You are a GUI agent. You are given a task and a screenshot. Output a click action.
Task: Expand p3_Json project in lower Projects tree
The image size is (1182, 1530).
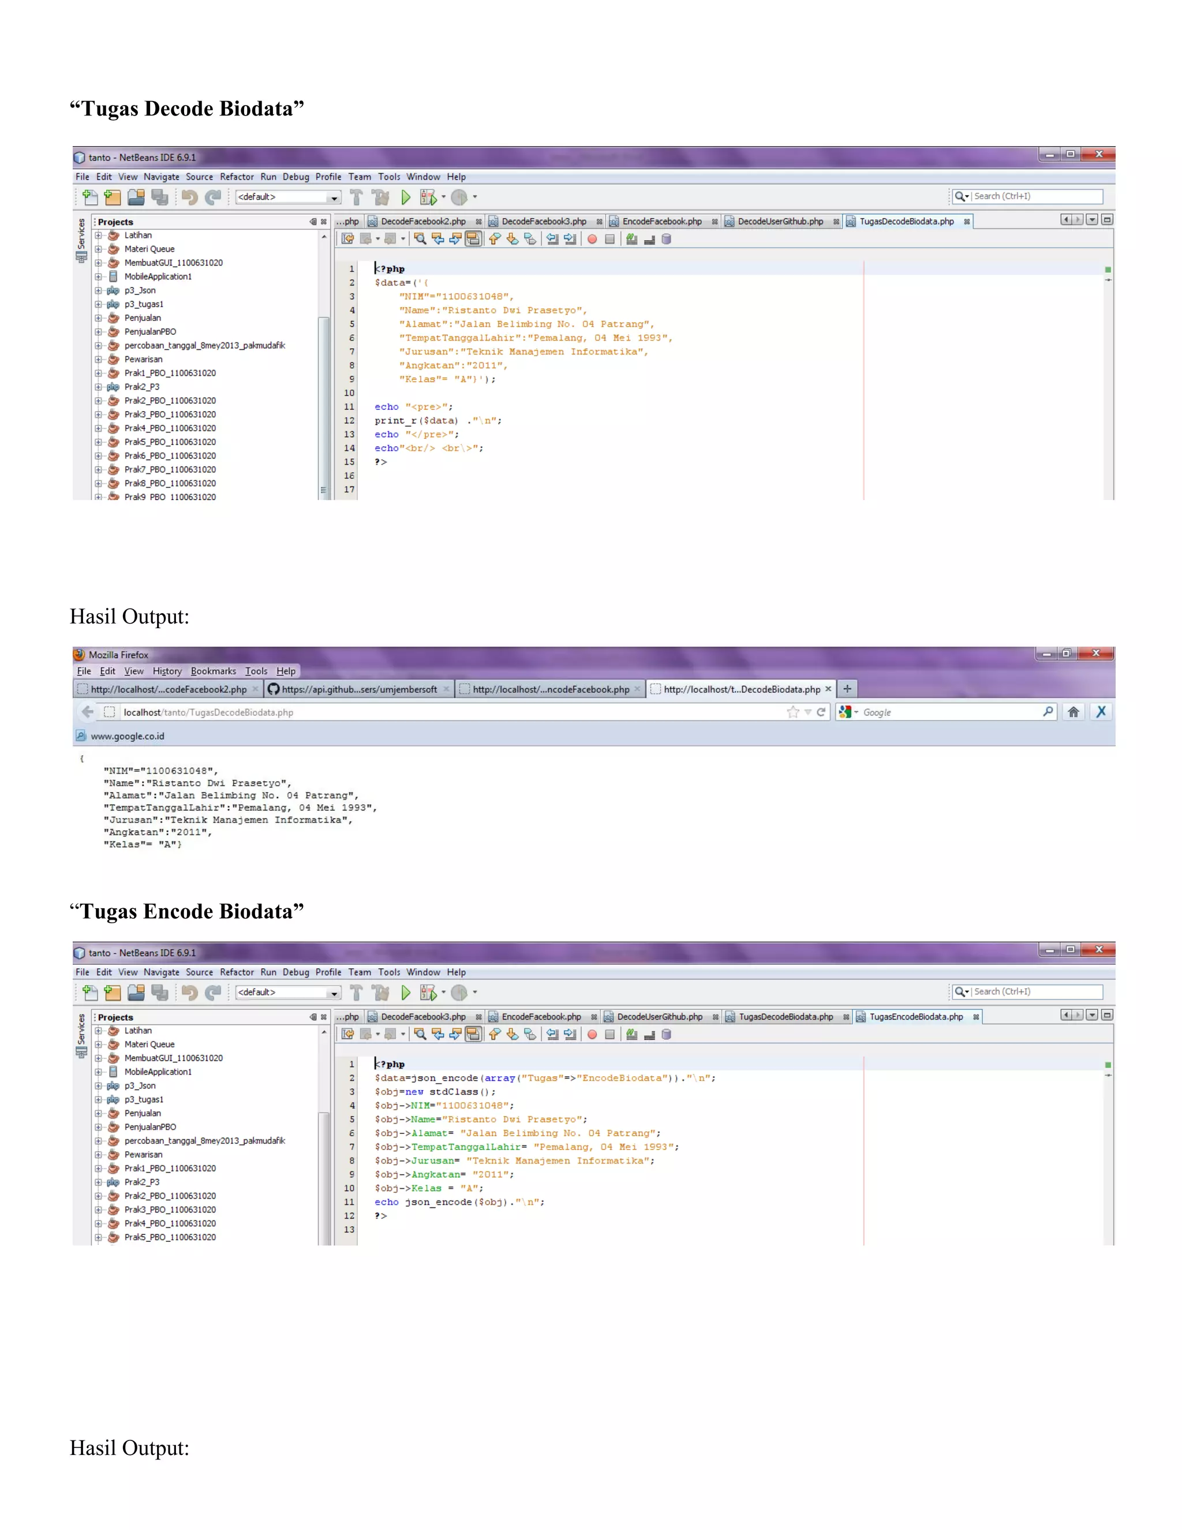point(99,1086)
